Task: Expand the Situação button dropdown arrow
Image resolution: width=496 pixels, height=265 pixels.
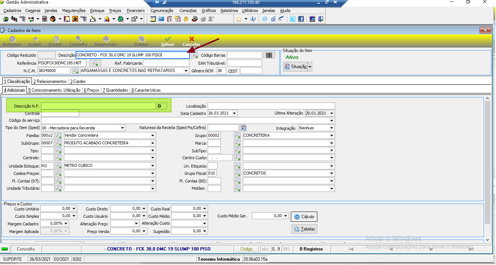Action: pos(310,67)
